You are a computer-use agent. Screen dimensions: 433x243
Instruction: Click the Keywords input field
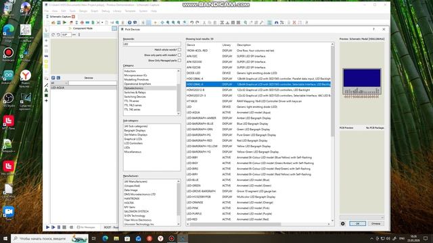pyautogui.click(x=152, y=44)
